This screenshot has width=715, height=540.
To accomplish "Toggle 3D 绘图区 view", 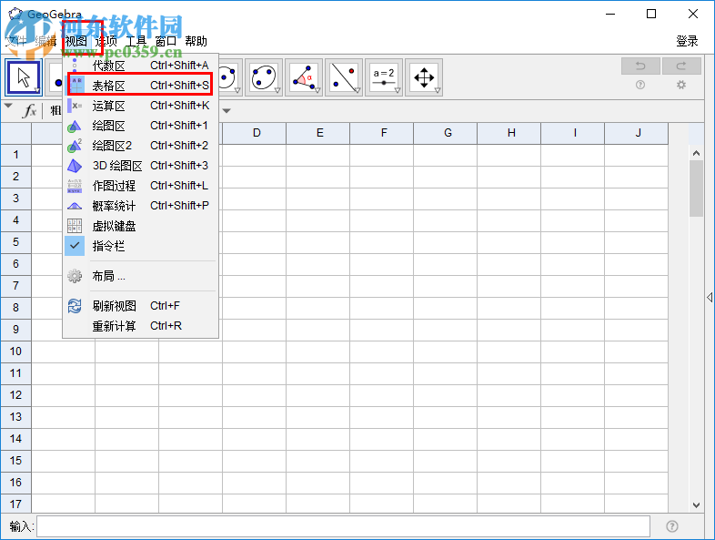I will (x=140, y=166).
